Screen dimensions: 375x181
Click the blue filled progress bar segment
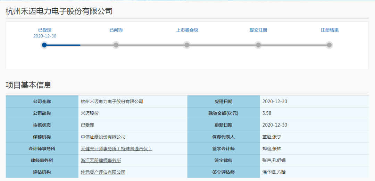coord(64,45)
